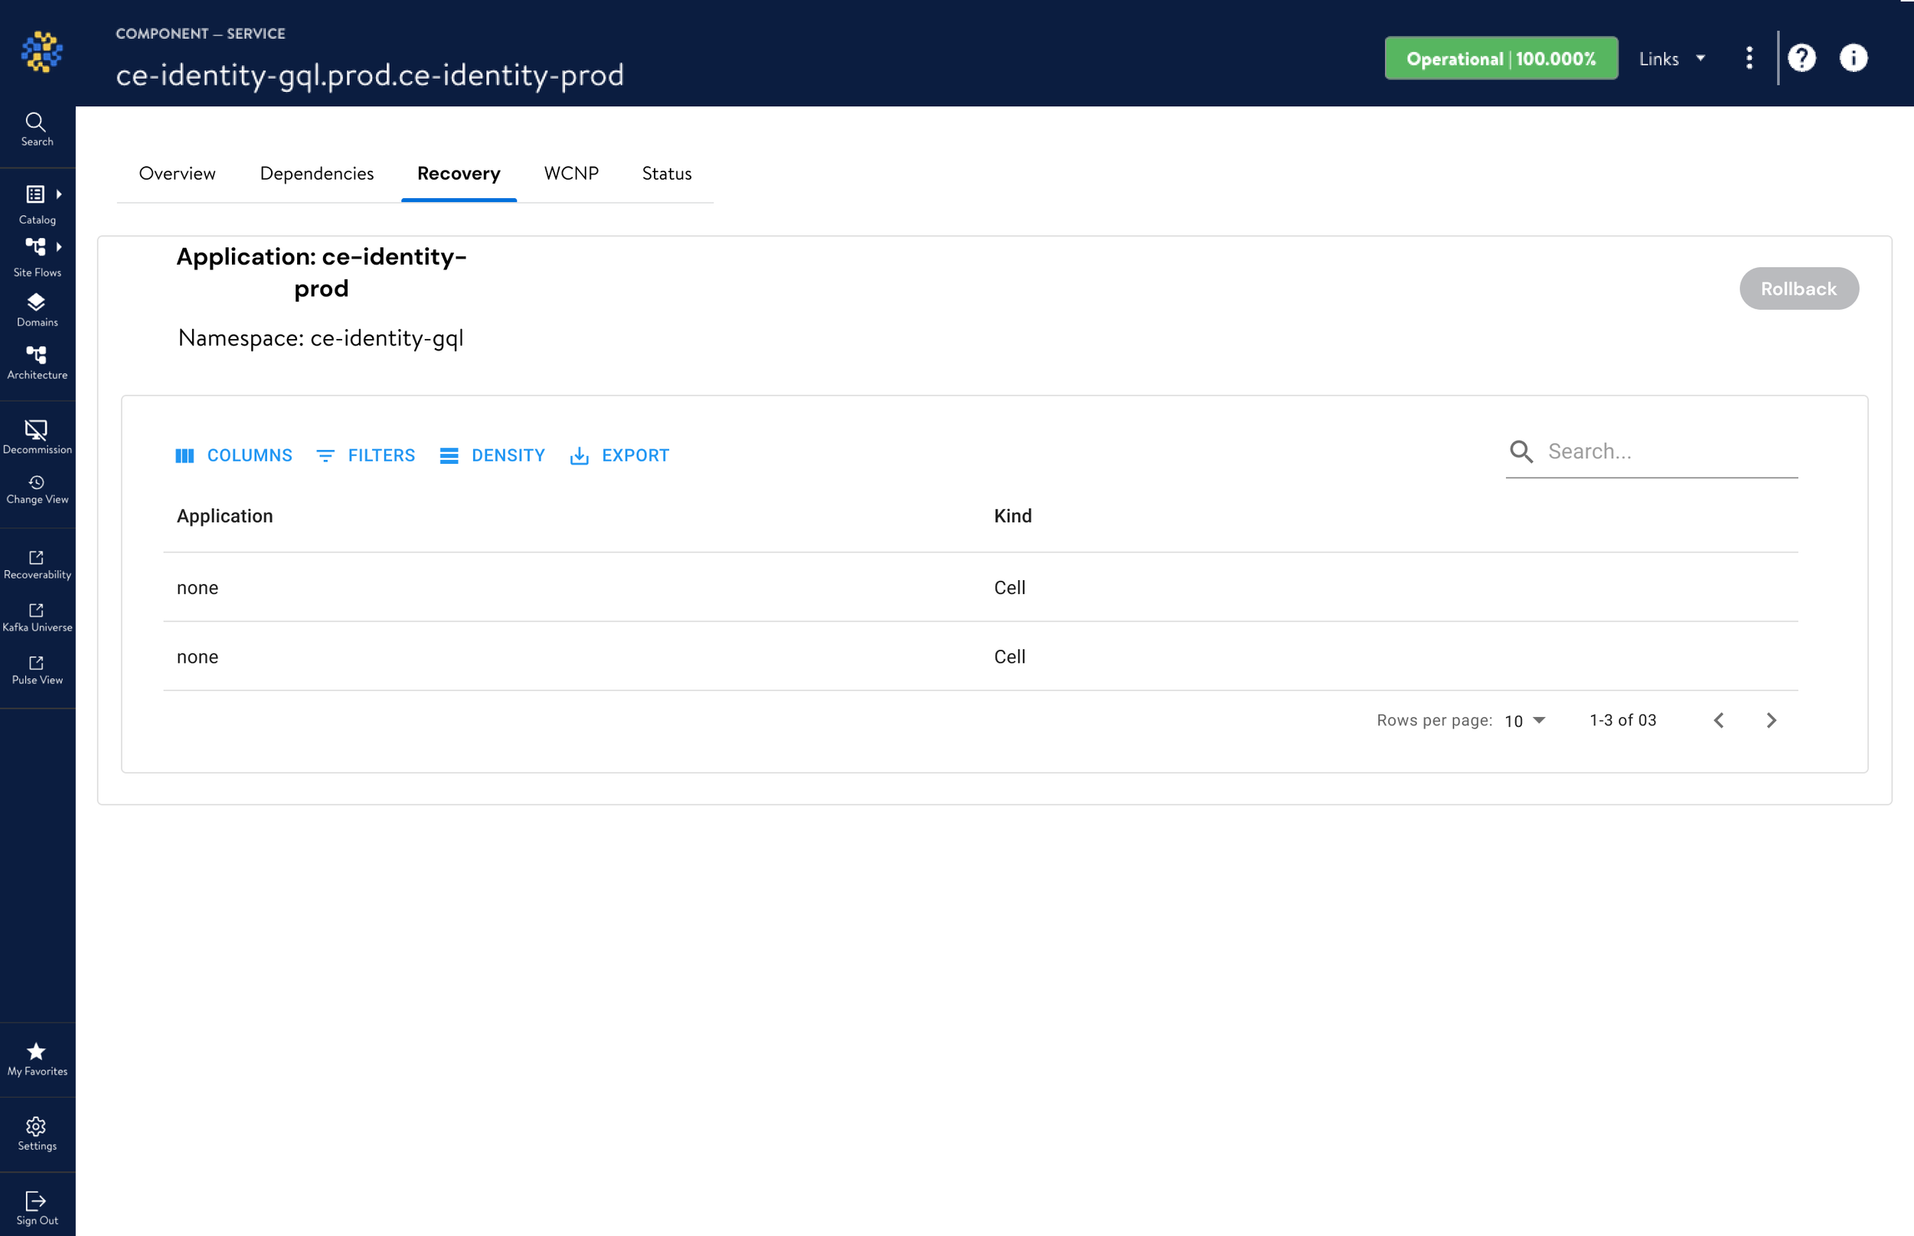Open the Search icon in sidebar

(x=36, y=129)
